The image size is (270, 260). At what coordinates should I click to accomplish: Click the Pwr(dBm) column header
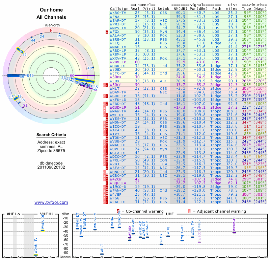click(199, 9)
